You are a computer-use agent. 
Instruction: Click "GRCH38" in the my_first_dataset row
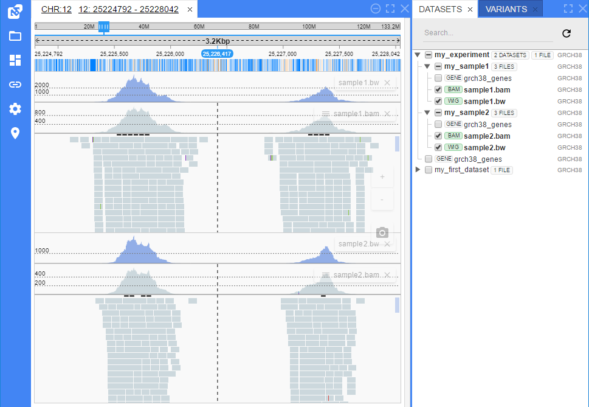(x=570, y=170)
